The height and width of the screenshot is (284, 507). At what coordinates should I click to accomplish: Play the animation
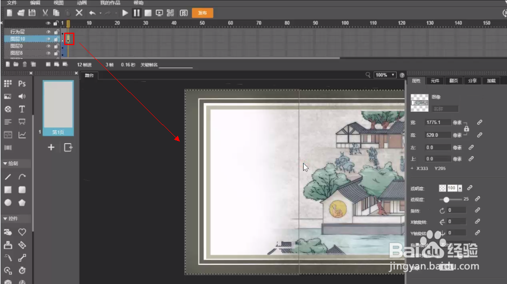(125, 13)
